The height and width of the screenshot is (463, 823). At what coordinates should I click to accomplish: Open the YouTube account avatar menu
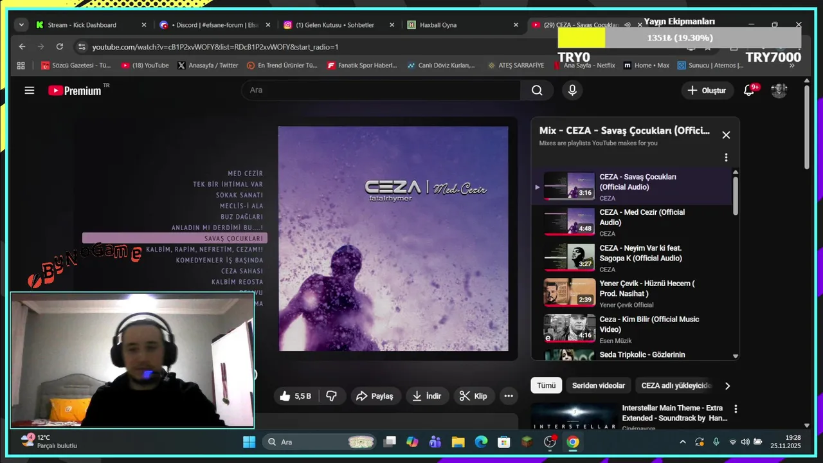tap(779, 90)
